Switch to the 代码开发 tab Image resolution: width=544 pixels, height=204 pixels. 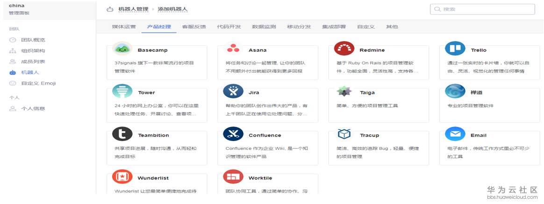[229, 27]
